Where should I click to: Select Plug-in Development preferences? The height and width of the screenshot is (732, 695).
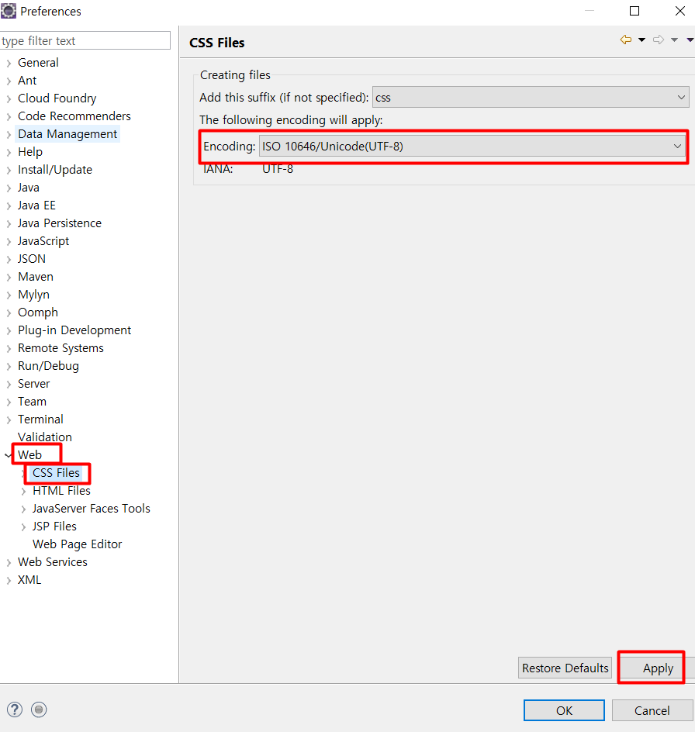point(74,330)
